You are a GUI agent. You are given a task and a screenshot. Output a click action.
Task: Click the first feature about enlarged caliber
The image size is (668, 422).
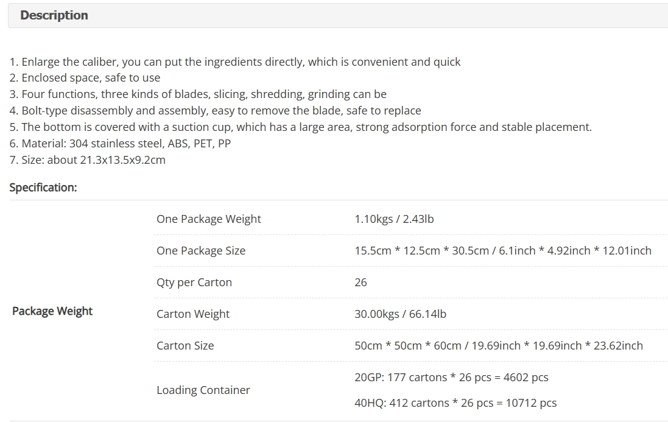[234, 62]
